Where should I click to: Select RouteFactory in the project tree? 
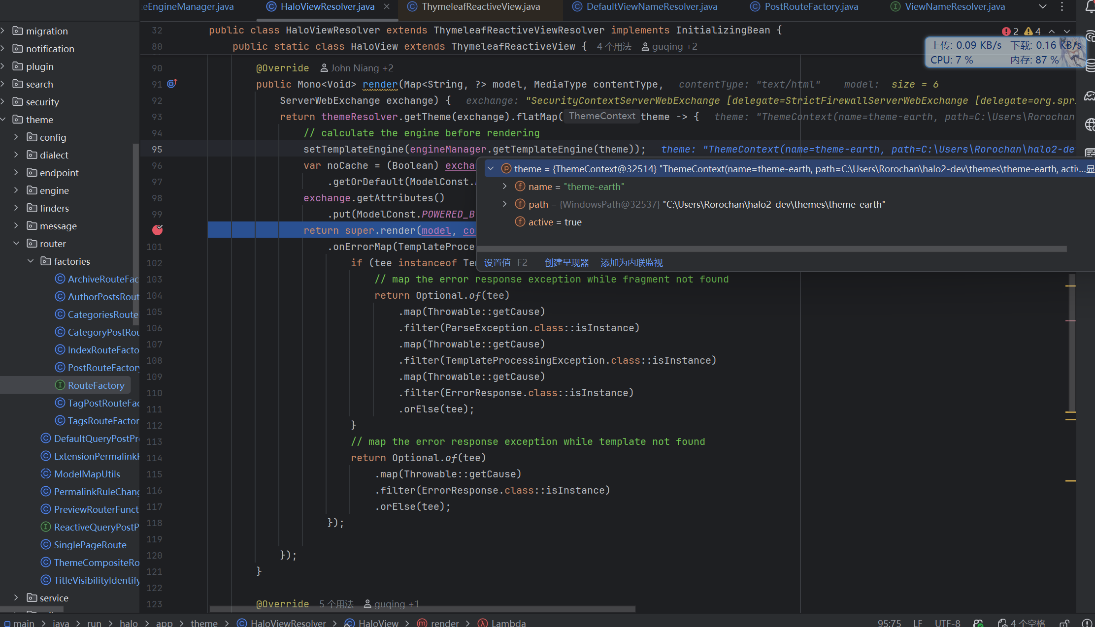[x=96, y=385]
